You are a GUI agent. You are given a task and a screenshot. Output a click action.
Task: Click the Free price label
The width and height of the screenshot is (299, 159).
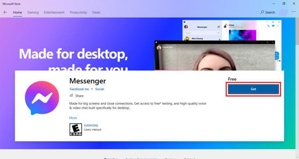click(232, 79)
